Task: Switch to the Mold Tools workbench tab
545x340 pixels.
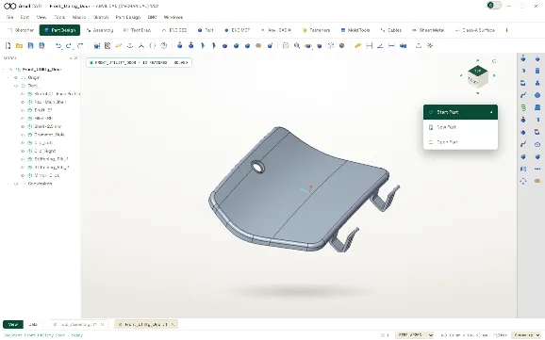Action: 355,30
